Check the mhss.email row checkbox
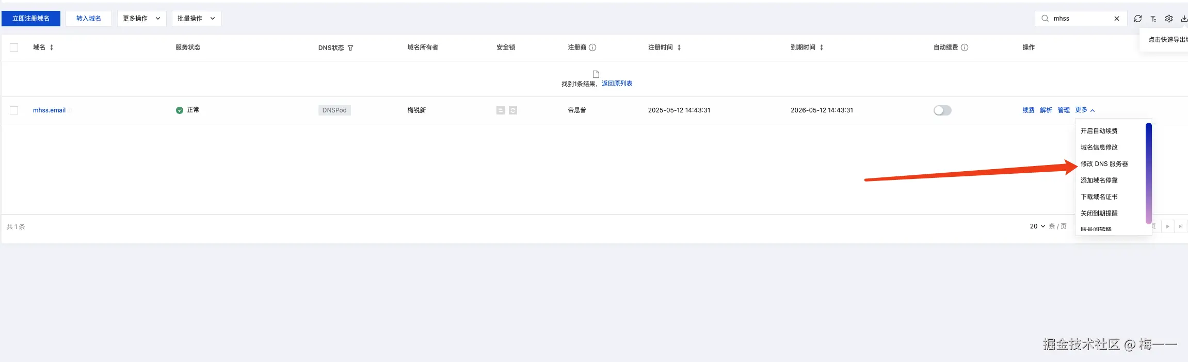Screen dimensions: 1188x362 (14, 110)
